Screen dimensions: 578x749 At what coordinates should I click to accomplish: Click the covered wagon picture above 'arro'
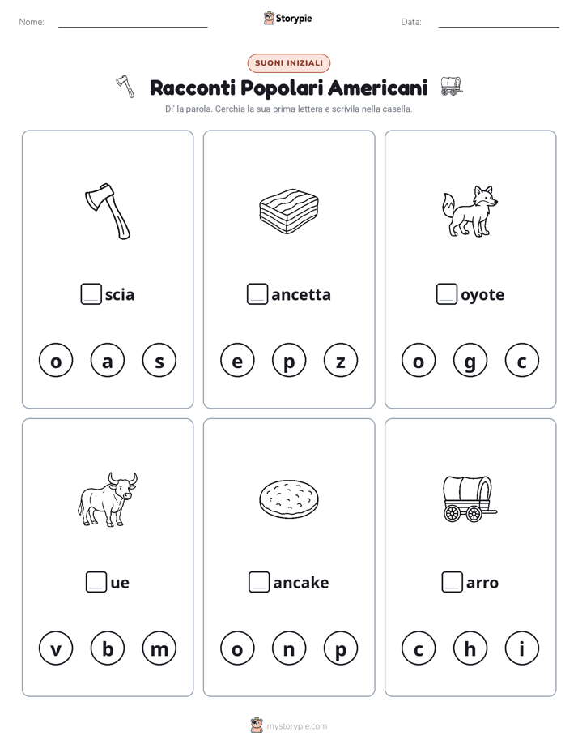coord(470,499)
